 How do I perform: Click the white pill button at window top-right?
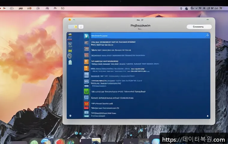[198, 27]
